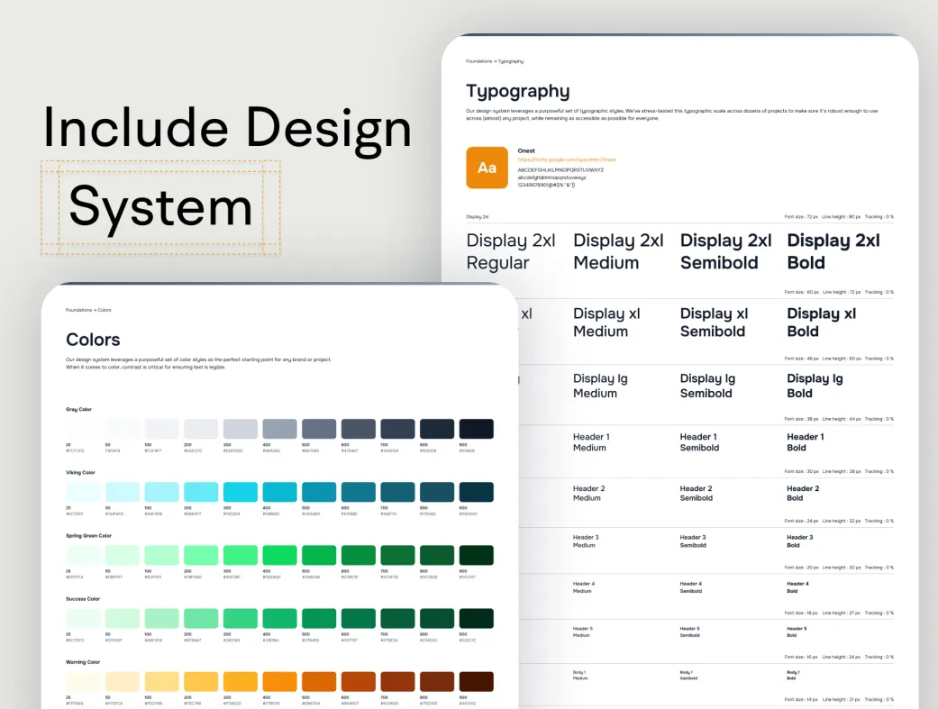938x709 pixels.
Task: Select the Display lg Bold sample
Action: tap(815, 386)
